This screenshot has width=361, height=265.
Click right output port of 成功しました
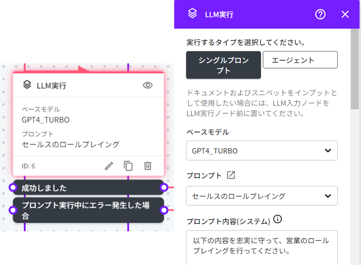coord(164,188)
